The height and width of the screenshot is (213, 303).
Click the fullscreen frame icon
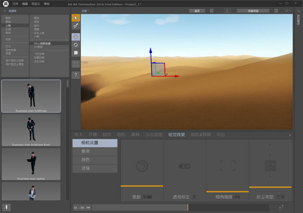coord(76,64)
